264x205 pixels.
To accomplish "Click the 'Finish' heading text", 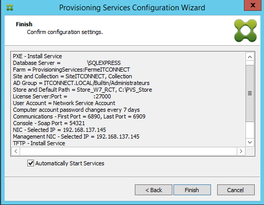I will [x=24, y=24].
